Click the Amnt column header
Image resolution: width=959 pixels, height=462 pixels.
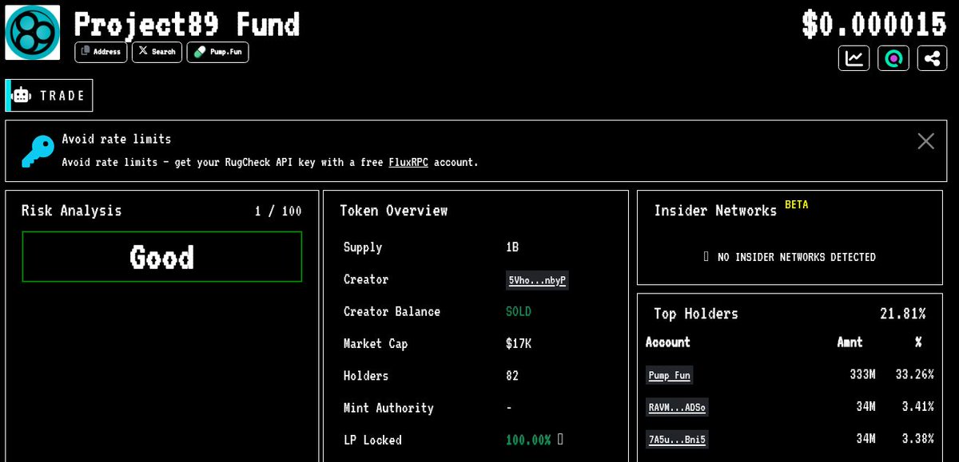850,342
